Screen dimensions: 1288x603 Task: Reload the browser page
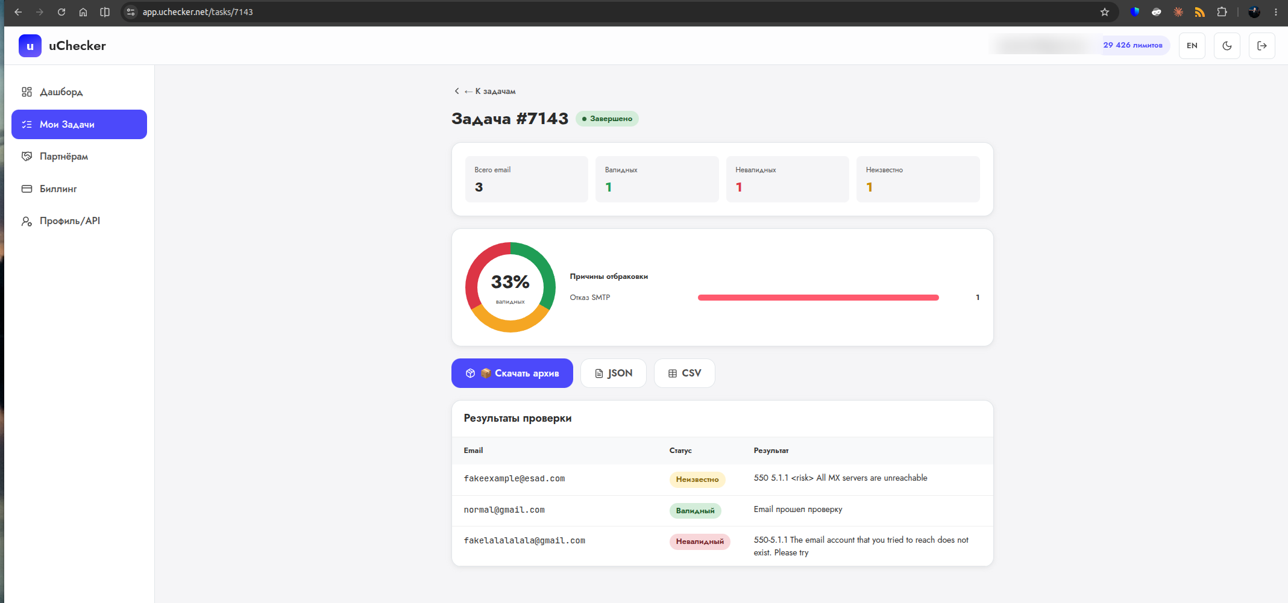(x=61, y=12)
